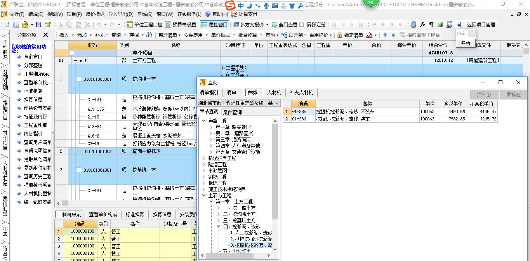This screenshot has width=530, height=261.
Task: Open the 系统(S) menu
Action: point(145,14)
